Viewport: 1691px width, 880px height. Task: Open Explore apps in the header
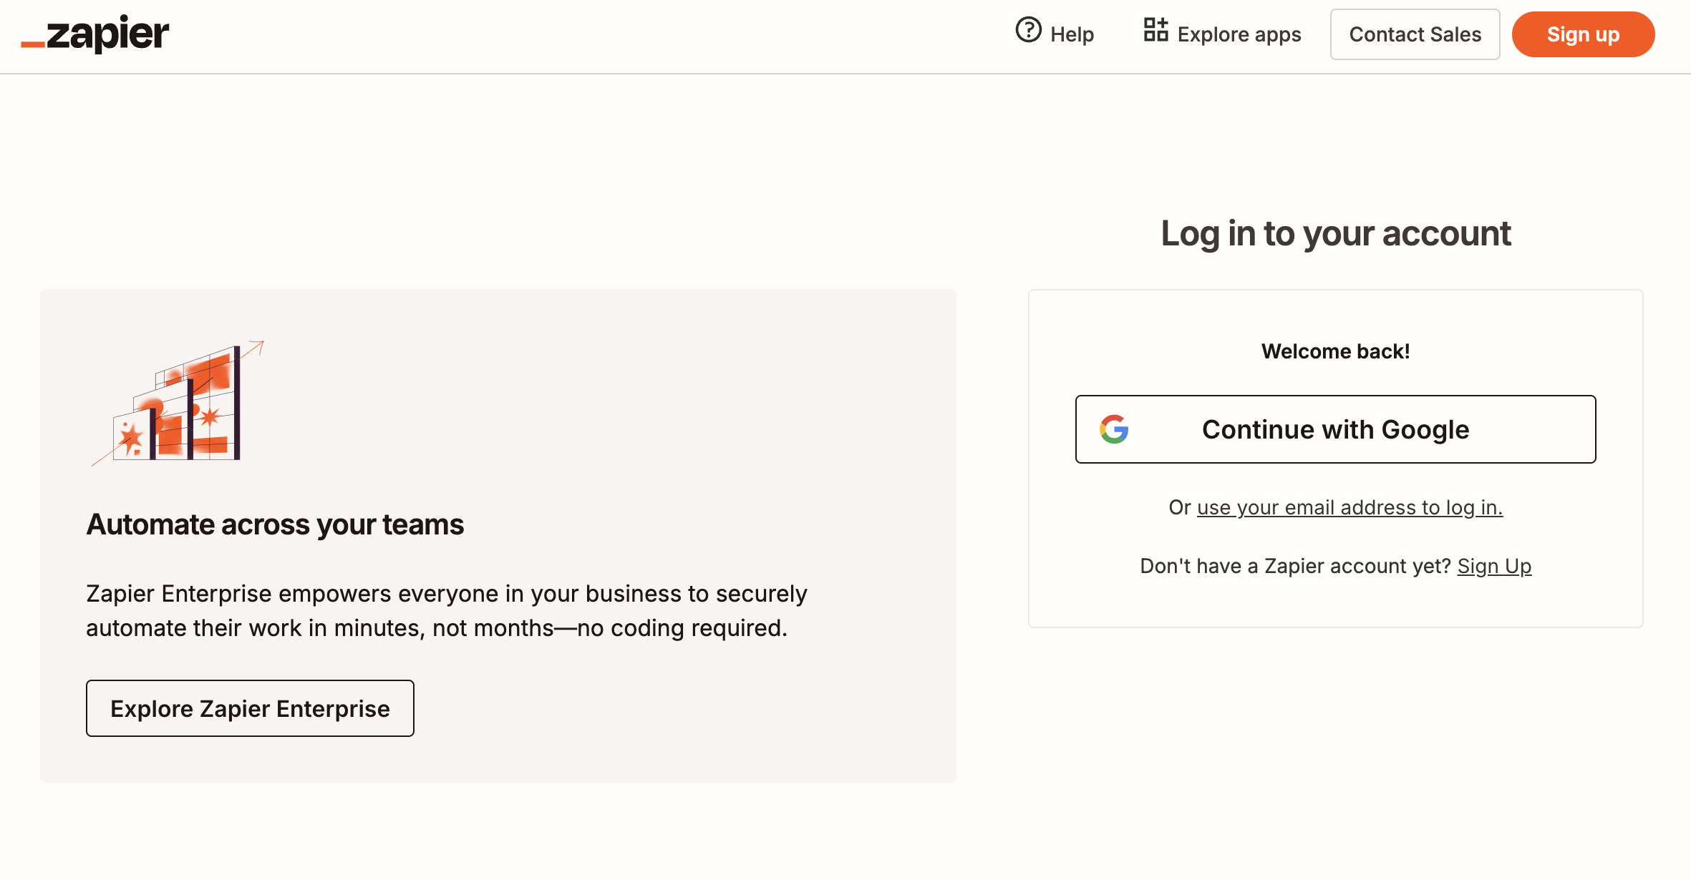pos(1222,33)
